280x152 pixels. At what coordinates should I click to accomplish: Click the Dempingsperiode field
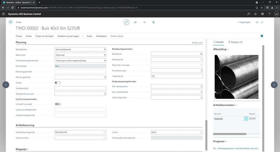click(x=80, y=71)
